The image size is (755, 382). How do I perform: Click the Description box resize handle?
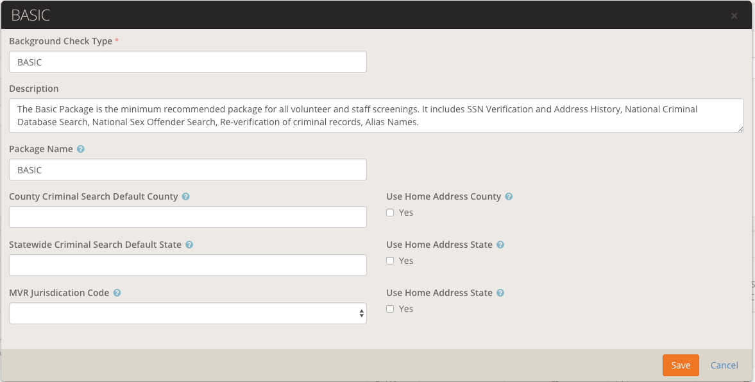tap(740, 129)
